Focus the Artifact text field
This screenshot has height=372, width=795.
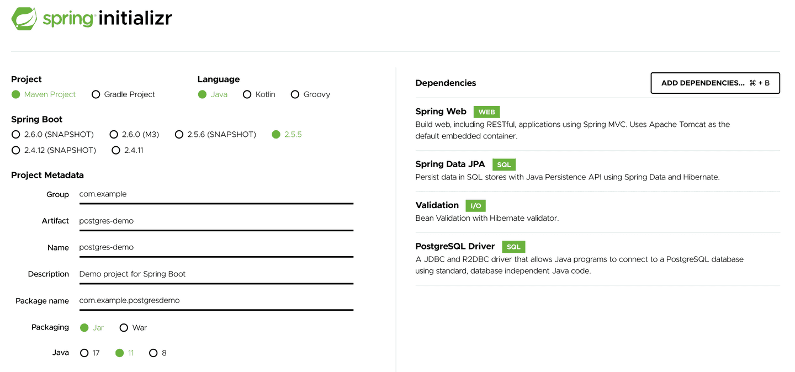[x=216, y=221]
